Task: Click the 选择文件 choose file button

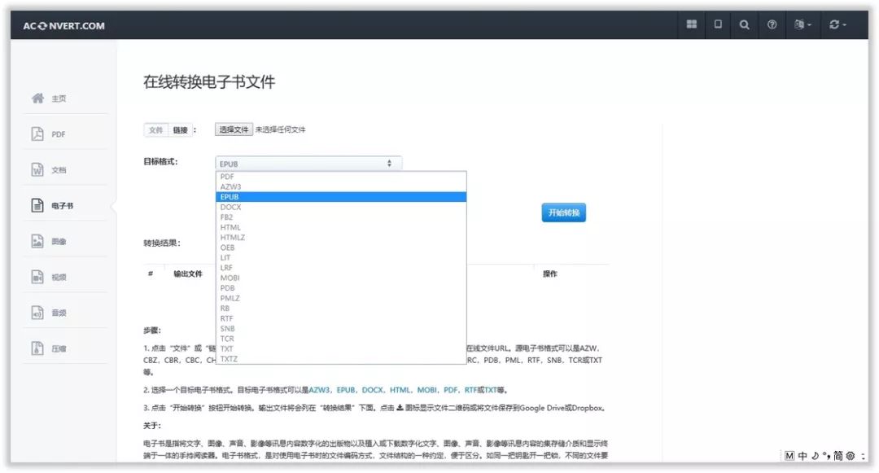Action: click(x=234, y=129)
